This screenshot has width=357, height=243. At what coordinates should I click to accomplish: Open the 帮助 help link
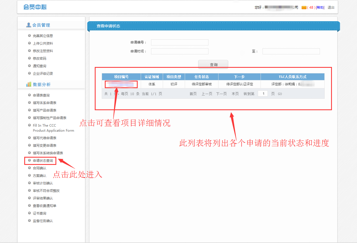[320, 8]
